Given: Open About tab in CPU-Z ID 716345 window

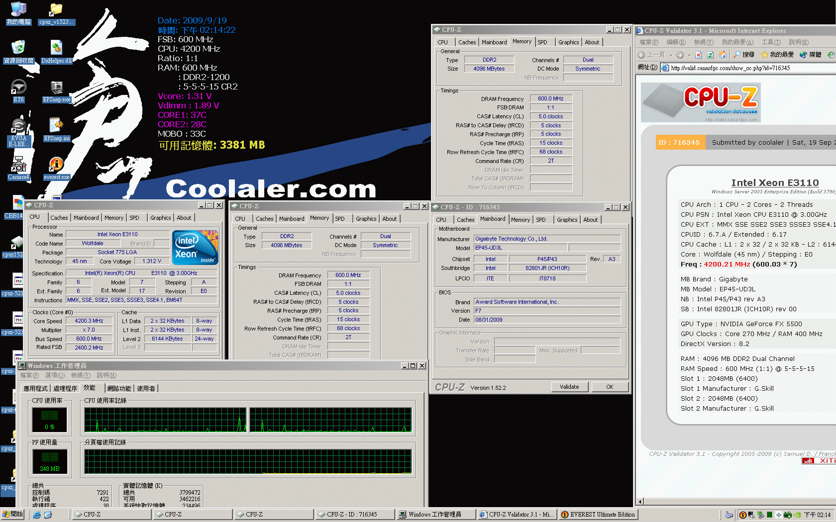Looking at the screenshot, I should coord(591,220).
